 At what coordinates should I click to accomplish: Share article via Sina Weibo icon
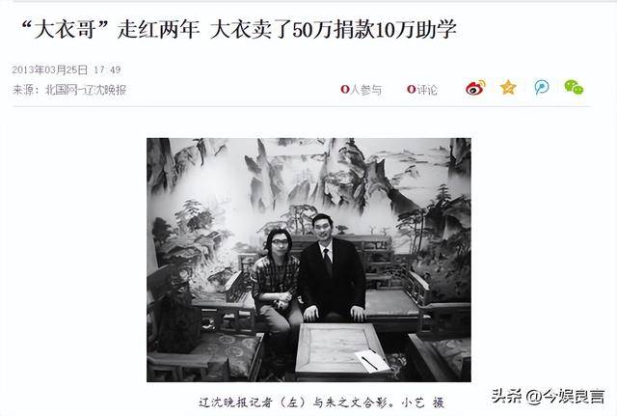[x=475, y=88]
